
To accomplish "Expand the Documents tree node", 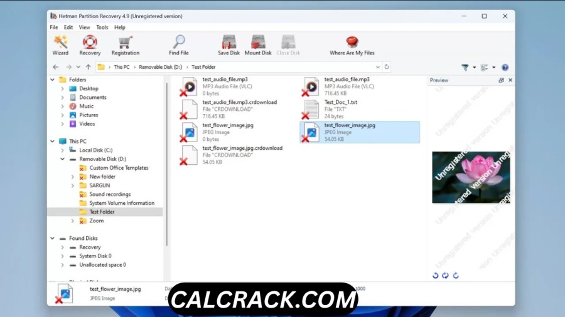I will 62,97.
